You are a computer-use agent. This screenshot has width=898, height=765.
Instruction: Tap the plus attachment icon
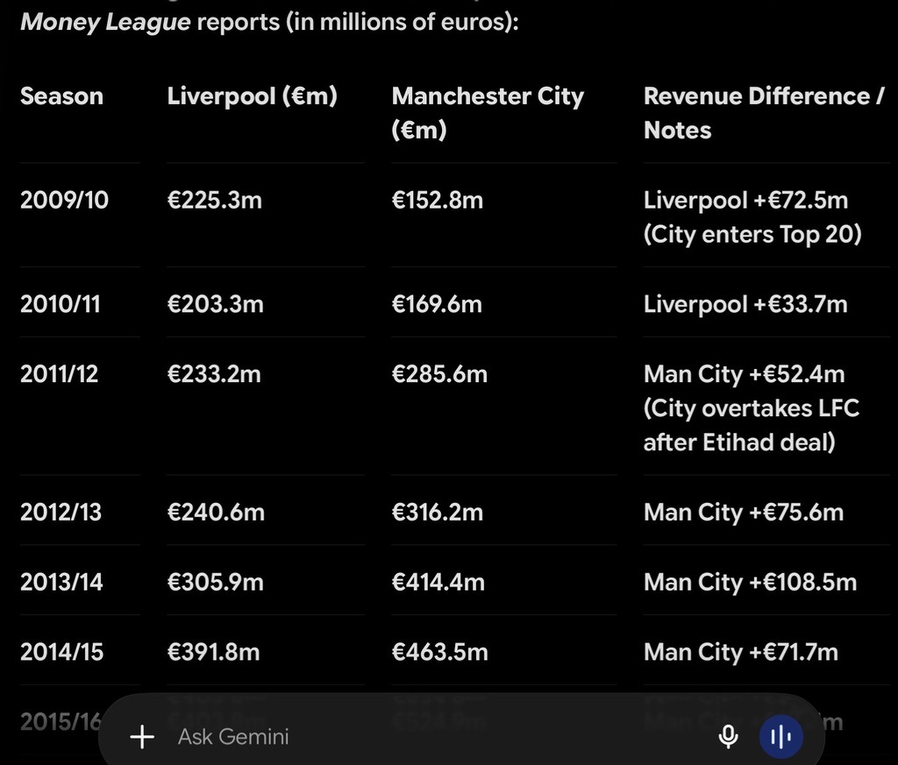click(142, 736)
